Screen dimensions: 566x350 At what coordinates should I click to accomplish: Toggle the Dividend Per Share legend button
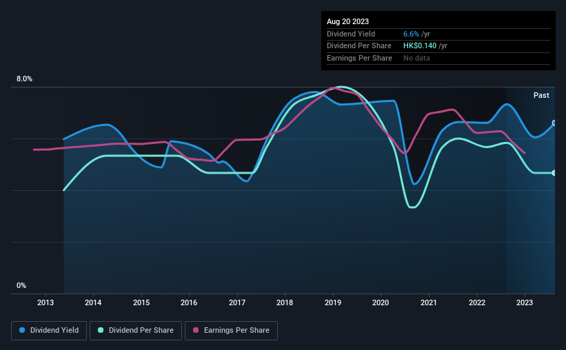[x=136, y=331]
